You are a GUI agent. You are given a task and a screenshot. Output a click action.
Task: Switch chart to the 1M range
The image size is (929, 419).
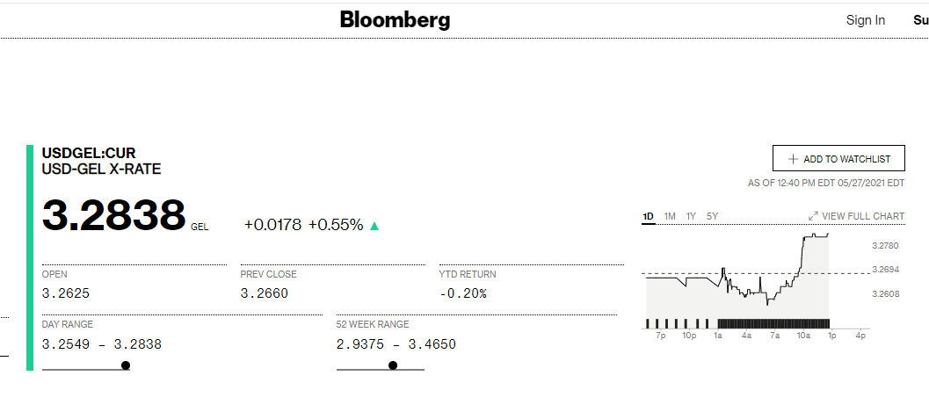[x=670, y=216]
